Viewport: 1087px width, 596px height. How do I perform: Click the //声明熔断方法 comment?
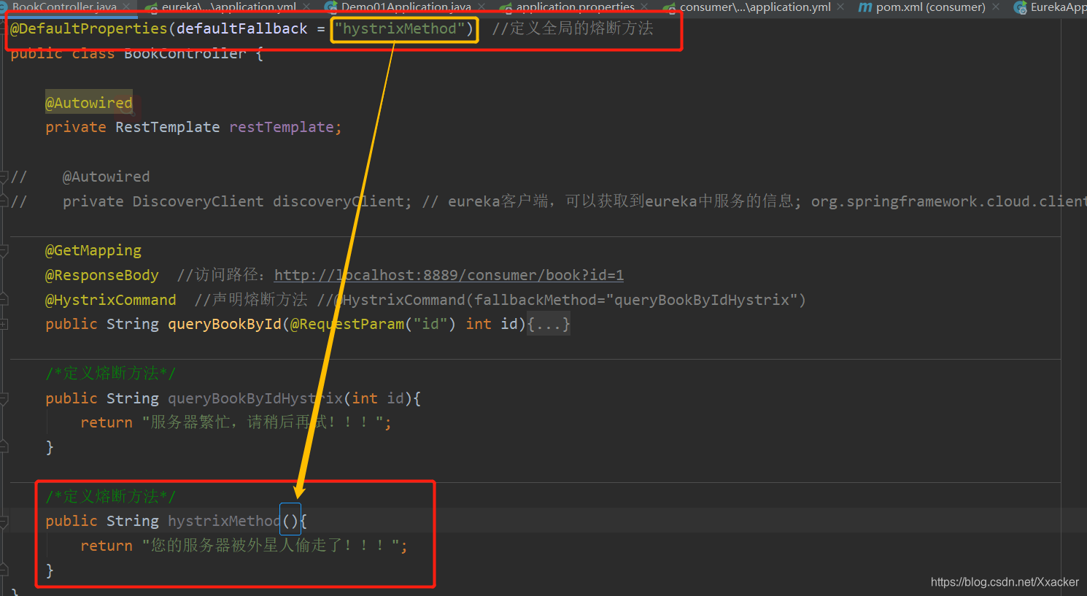[251, 300]
